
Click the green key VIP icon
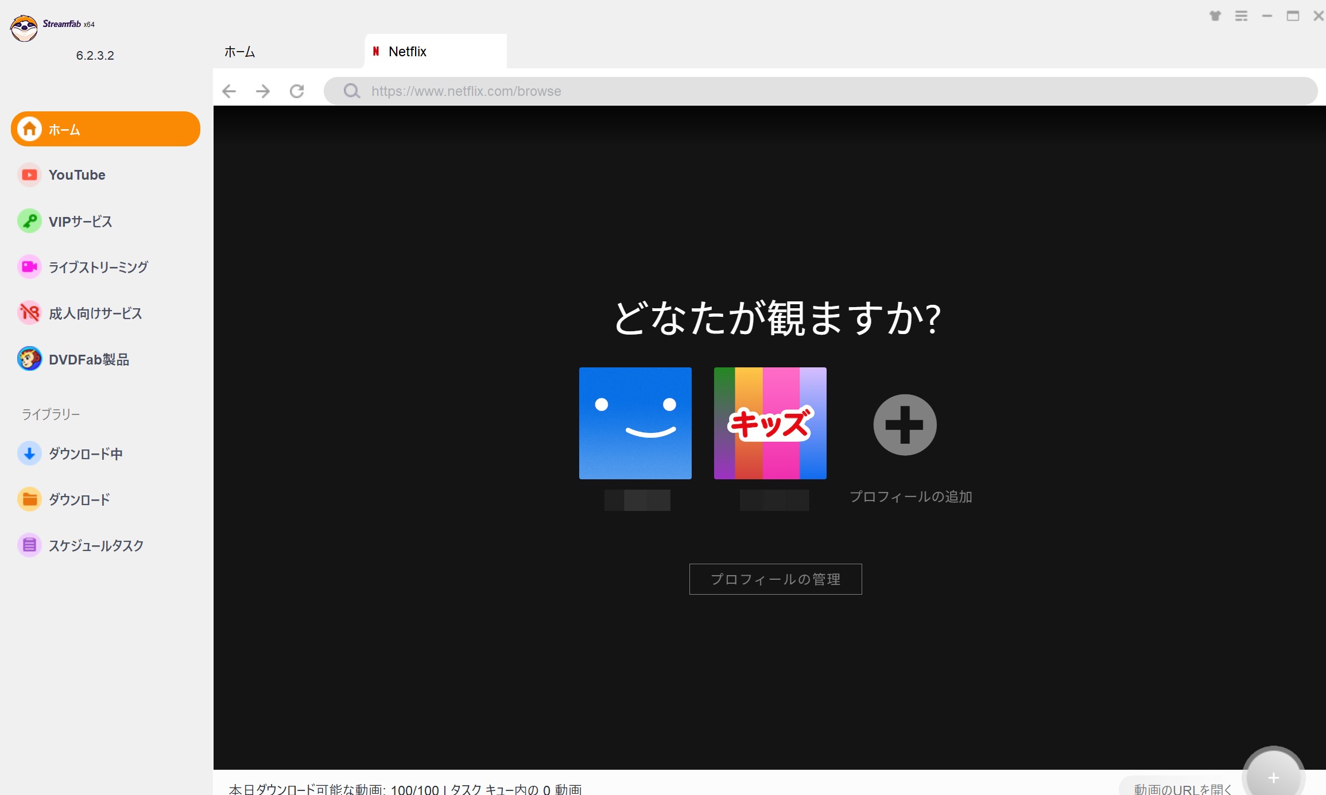(29, 221)
